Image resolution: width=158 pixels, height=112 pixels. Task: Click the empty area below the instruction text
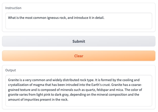tap(79, 25)
